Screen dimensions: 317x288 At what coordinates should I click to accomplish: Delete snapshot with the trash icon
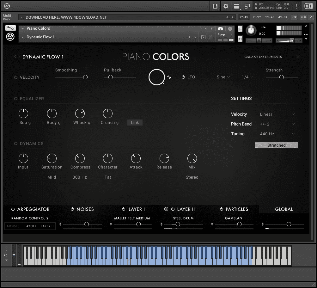(210, 37)
